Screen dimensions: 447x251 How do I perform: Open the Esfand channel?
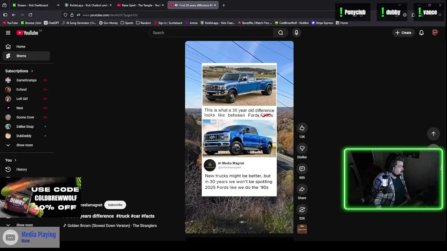click(26, 90)
